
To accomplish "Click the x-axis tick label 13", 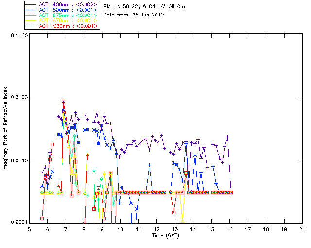I will (175, 229).
